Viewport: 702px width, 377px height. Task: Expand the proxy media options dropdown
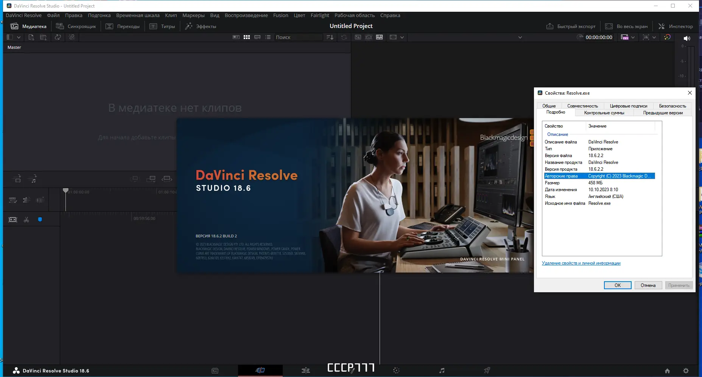click(x=633, y=37)
